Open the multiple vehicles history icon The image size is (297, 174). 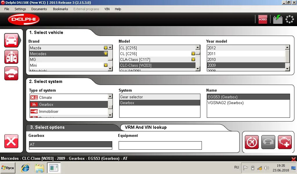[11, 57]
